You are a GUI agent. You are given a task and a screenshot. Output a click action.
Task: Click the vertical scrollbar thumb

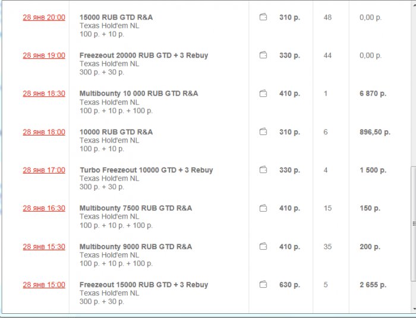coord(413,223)
